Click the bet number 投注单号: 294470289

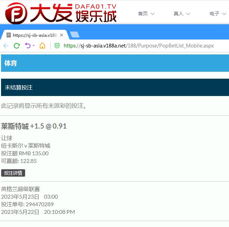pos(27,204)
